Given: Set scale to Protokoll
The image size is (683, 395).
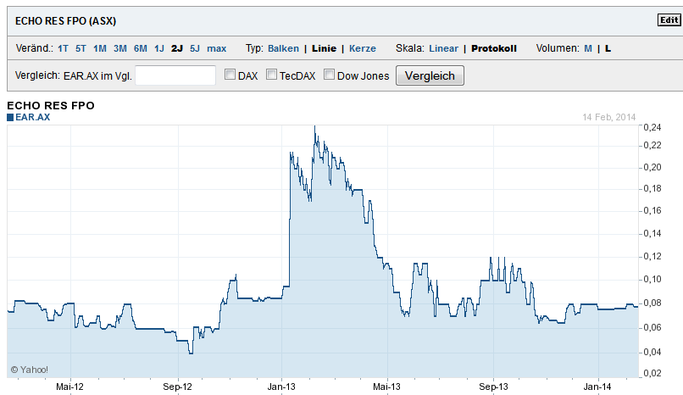Looking at the screenshot, I should pyautogui.click(x=494, y=48).
